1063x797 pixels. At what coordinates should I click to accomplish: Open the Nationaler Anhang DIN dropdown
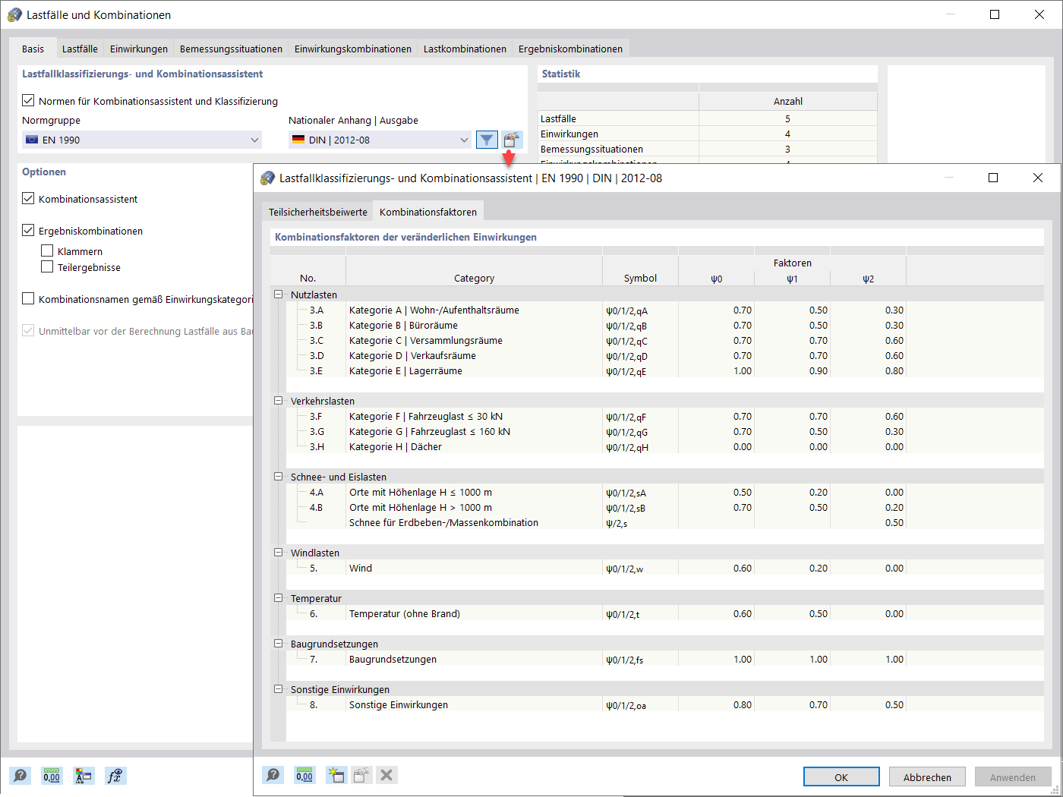380,140
